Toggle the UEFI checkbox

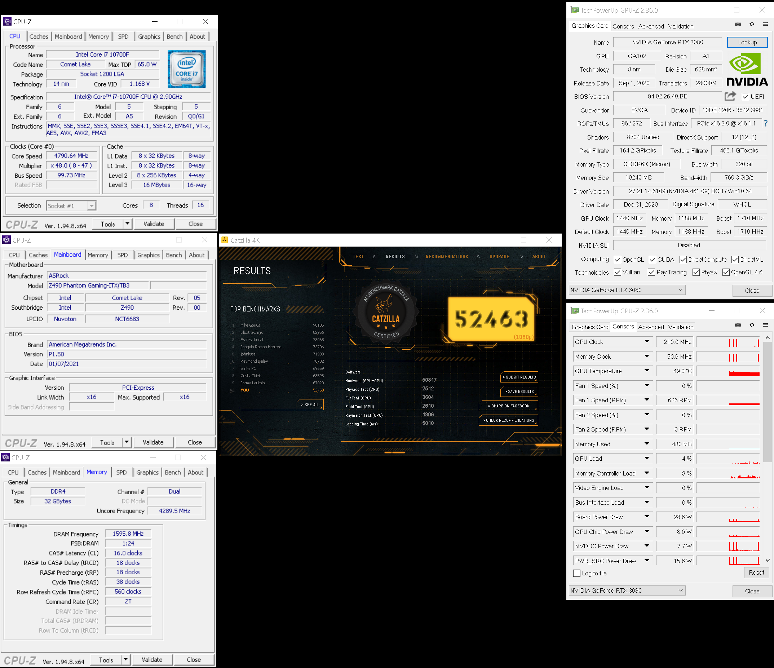(745, 97)
